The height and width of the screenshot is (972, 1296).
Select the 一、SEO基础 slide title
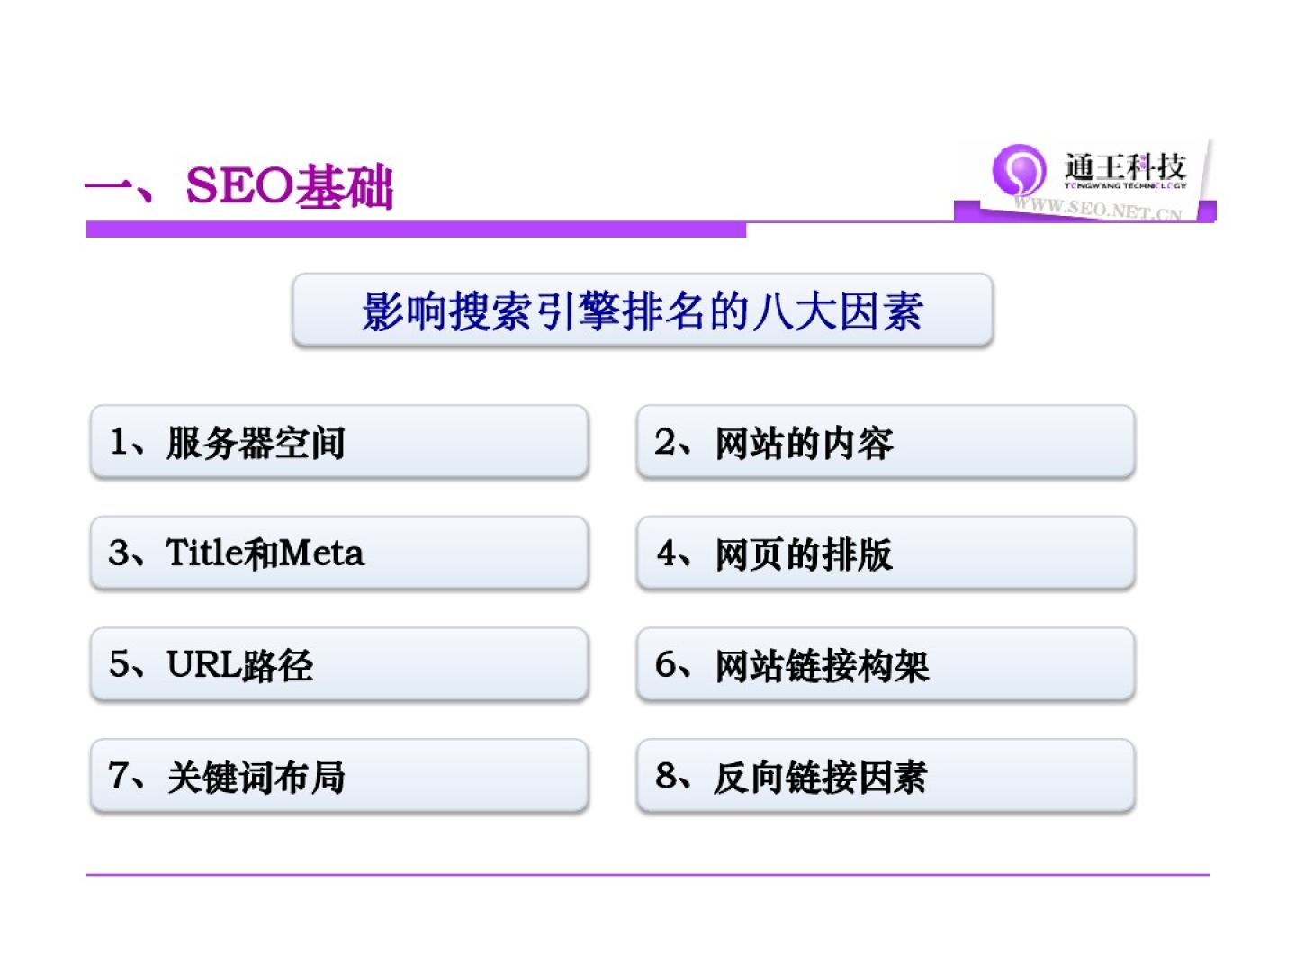click(x=239, y=187)
